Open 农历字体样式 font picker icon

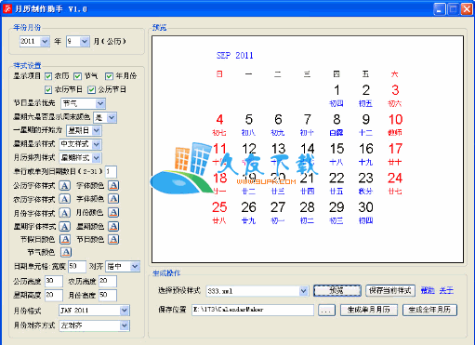(x=64, y=199)
